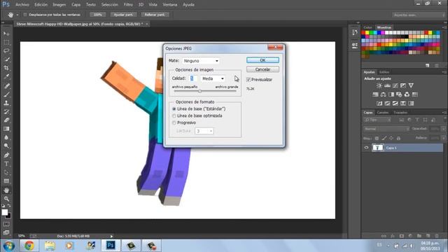Viewport: 448px width, 252px height.
Task: Add a Curves adjustment
Action: click(395, 85)
